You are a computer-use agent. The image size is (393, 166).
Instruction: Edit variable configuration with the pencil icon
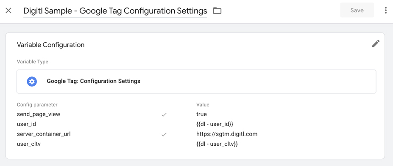(376, 44)
